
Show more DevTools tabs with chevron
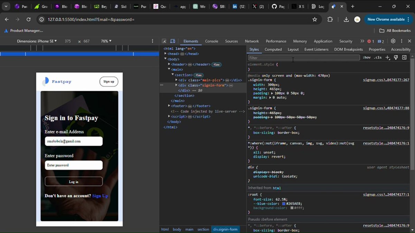362,41
